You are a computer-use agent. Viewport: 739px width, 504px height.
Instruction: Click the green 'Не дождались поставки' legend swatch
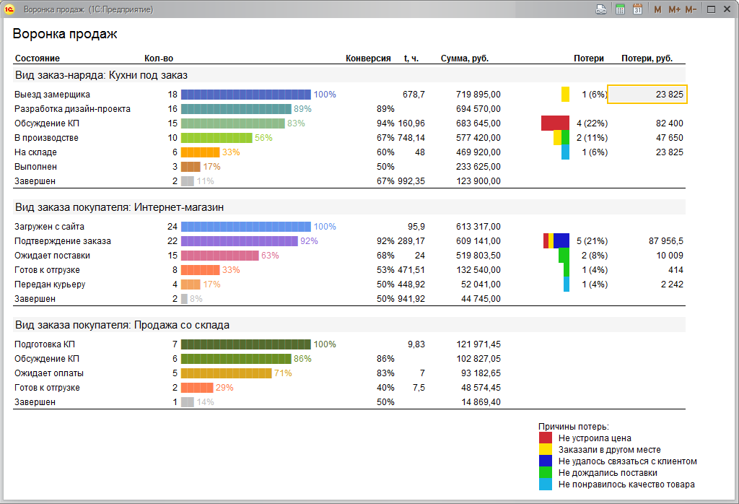(546, 472)
